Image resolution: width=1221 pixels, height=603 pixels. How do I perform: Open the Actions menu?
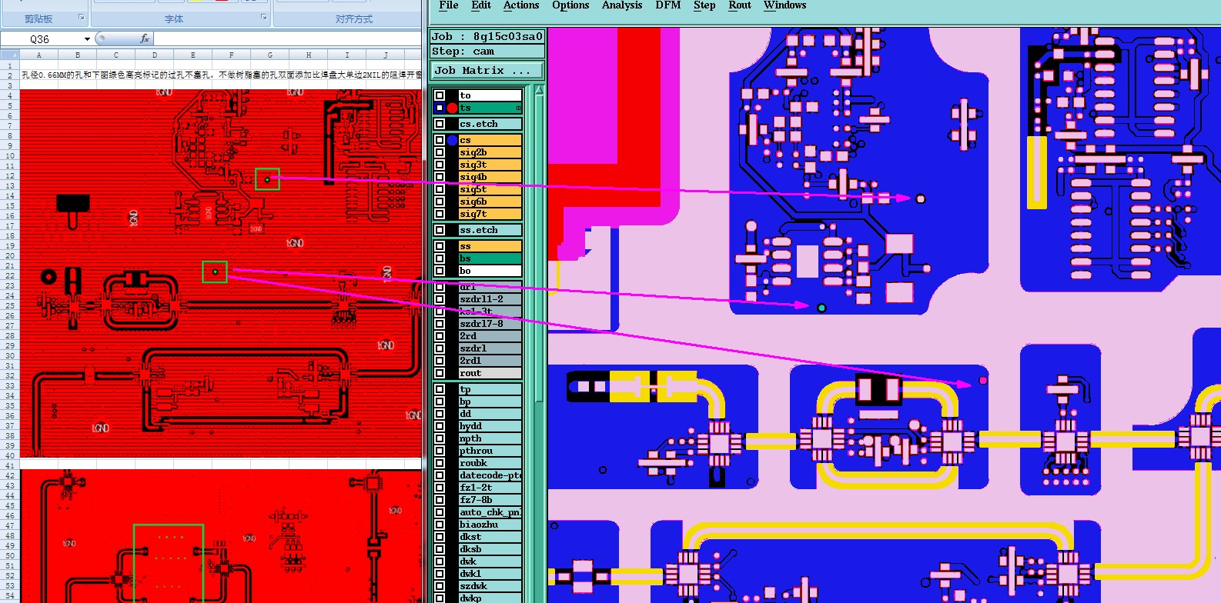point(521,5)
